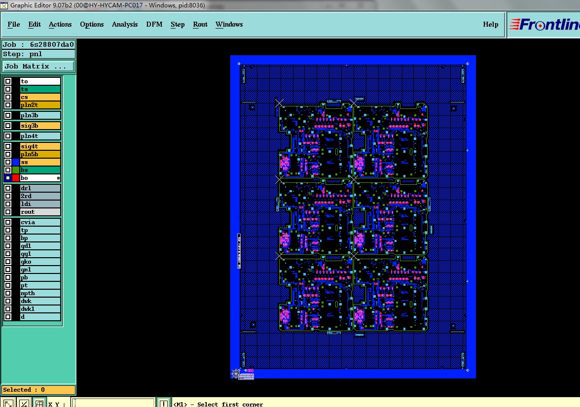The height and width of the screenshot is (407, 580).
Task: Open the DFM menu
Action: click(154, 25)
